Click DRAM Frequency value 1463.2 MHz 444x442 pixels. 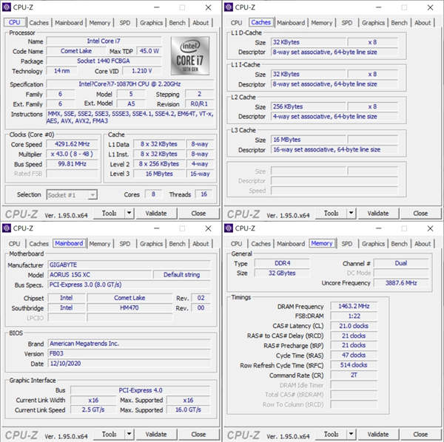[354, 306]
